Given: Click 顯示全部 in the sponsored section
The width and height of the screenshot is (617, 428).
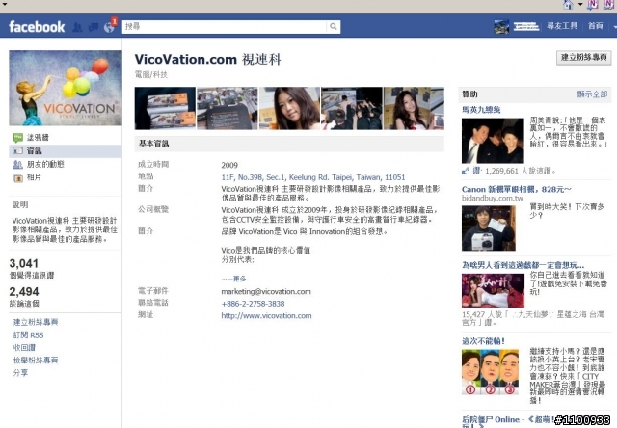Looking at the screenshot, I should pos(592,94).
